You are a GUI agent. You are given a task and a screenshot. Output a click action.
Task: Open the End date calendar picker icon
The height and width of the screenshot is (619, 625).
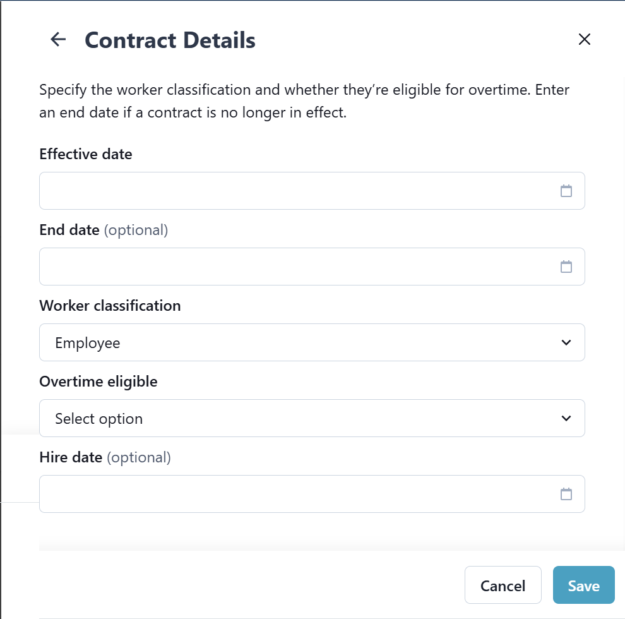point(566,267)
